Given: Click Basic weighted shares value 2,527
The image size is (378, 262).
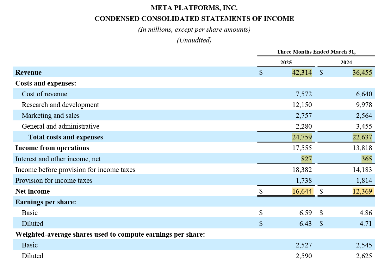Looking at the screenshot, I should click(304, 245).
